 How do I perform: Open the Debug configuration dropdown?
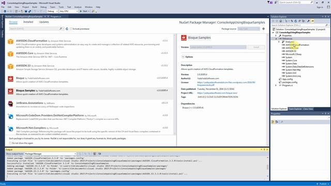click(53, 11)
